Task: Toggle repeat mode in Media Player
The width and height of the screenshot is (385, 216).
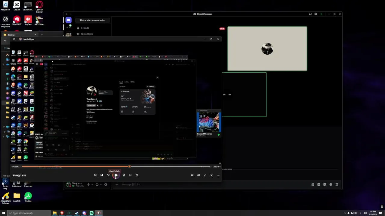Action: pos(137,175)
